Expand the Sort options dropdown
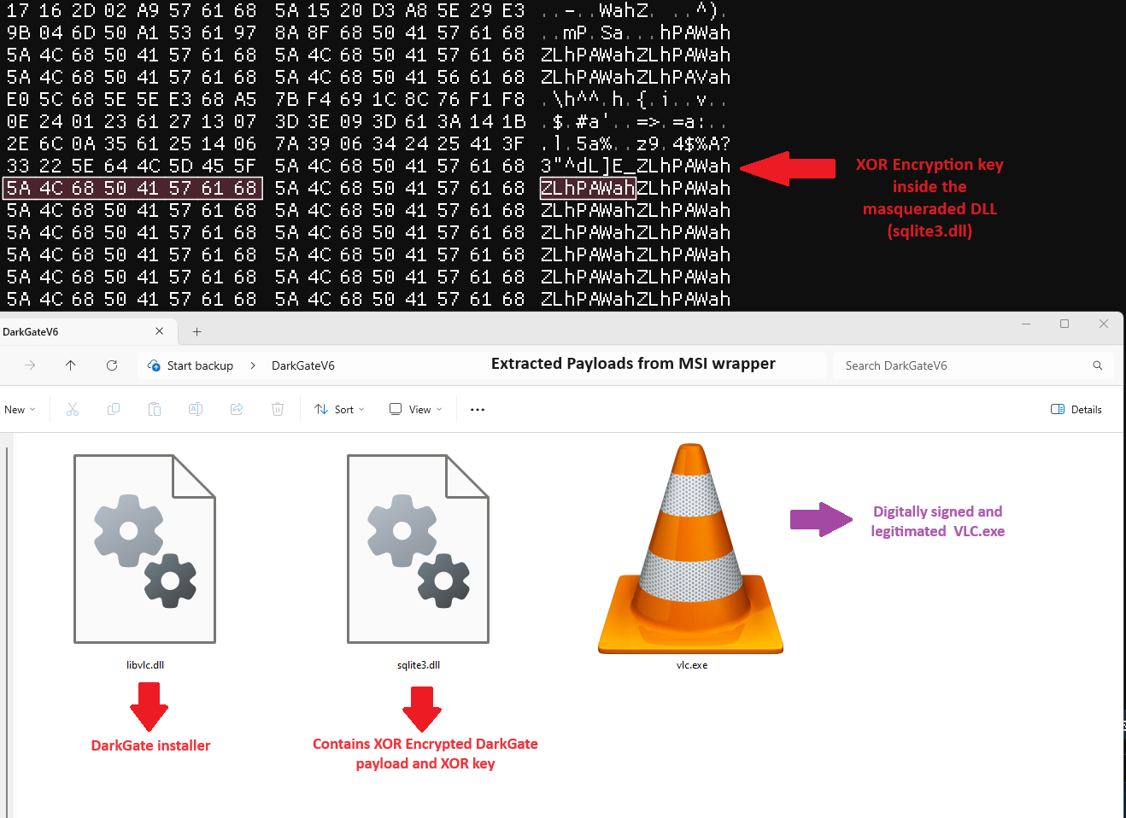The image size is (1126, 818). click(x=339, y=410)
